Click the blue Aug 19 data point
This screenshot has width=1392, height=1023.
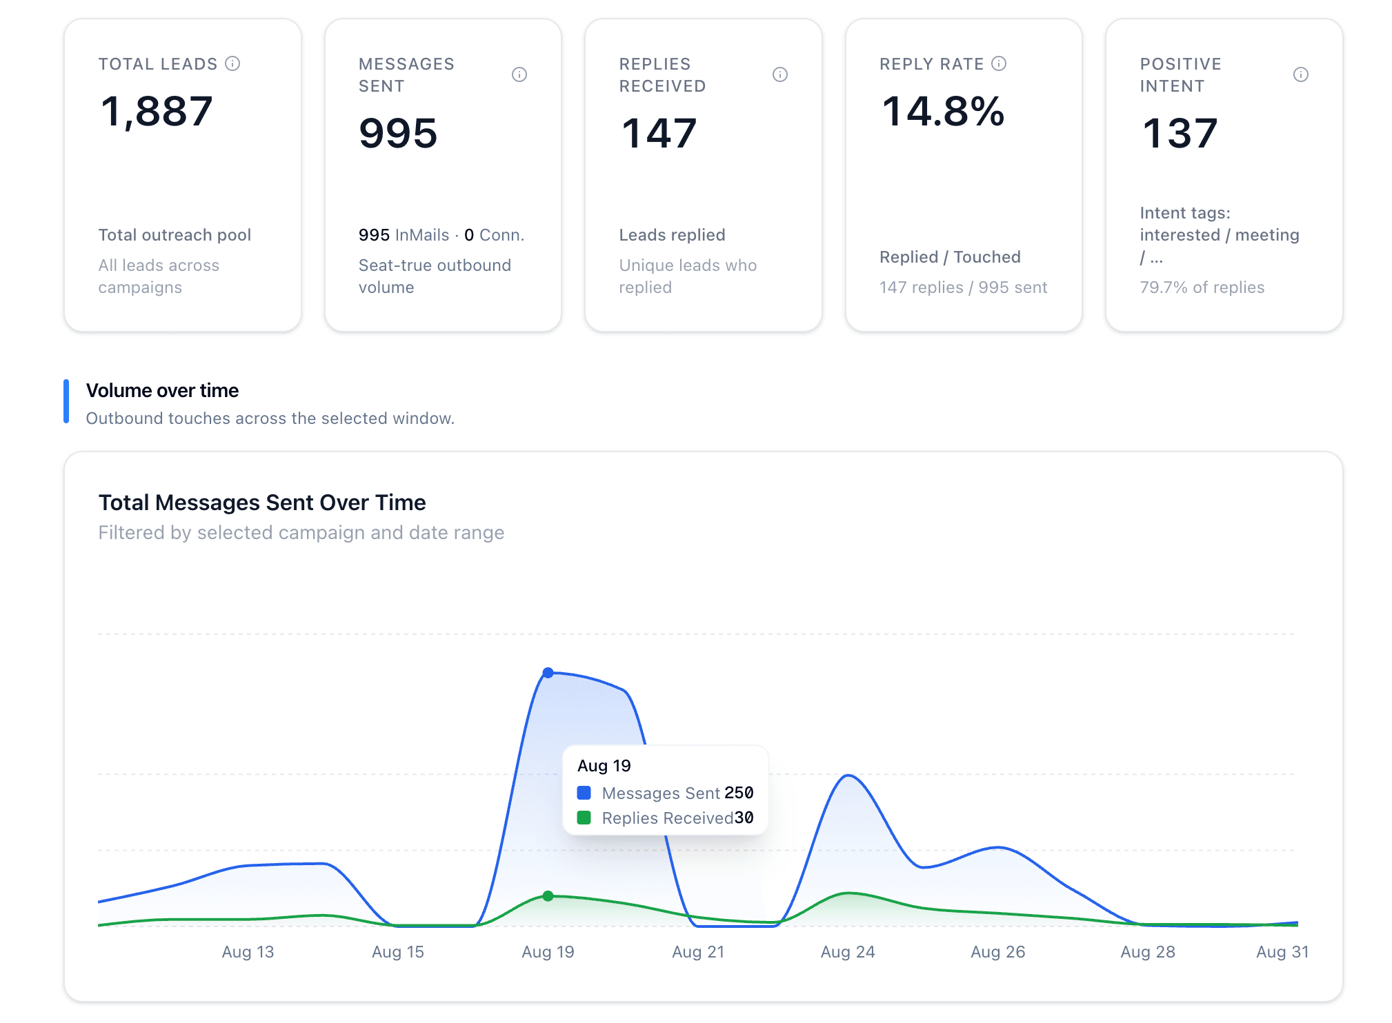click(x=548, y=673)
